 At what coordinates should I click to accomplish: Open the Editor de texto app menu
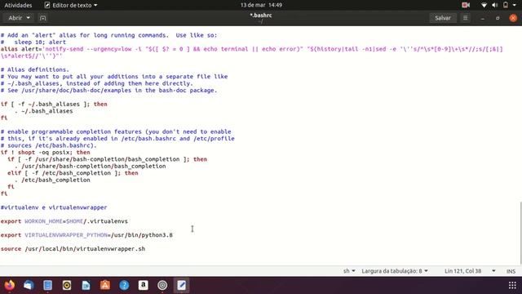tap(71, 5)
